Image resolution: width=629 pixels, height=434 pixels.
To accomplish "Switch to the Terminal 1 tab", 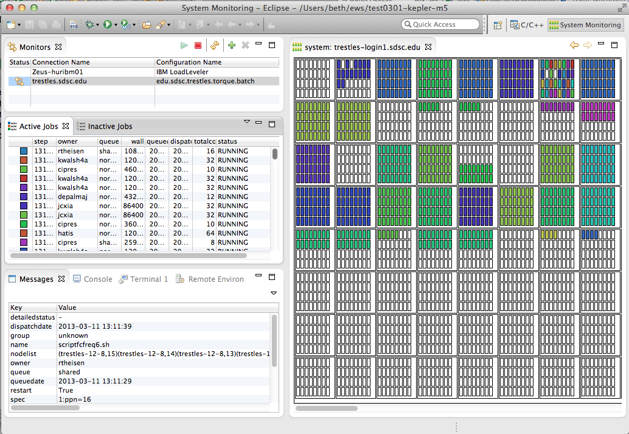I will [143, 279].
